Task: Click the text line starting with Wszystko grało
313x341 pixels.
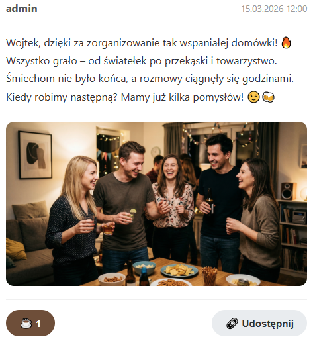Action: coord(142,61)
